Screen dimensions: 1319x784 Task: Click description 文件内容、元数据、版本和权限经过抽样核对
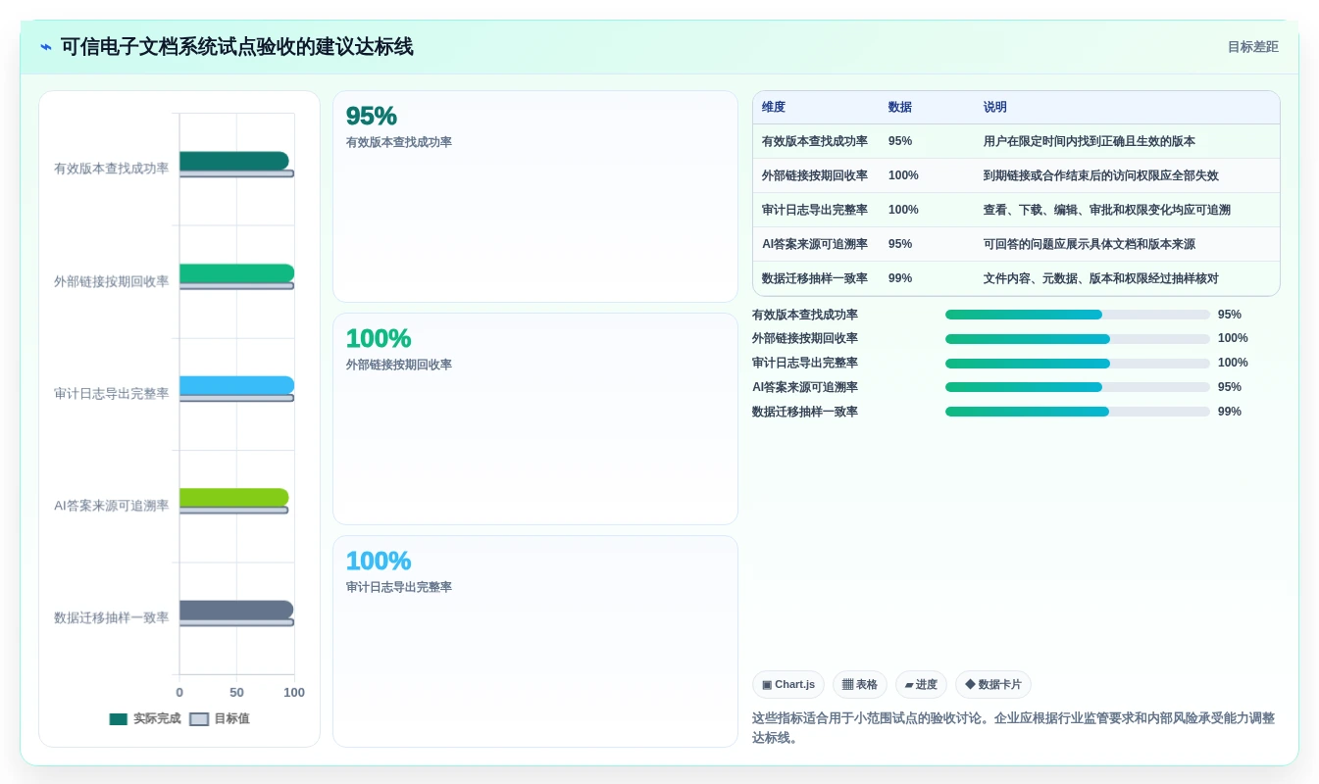[1101, 278]
